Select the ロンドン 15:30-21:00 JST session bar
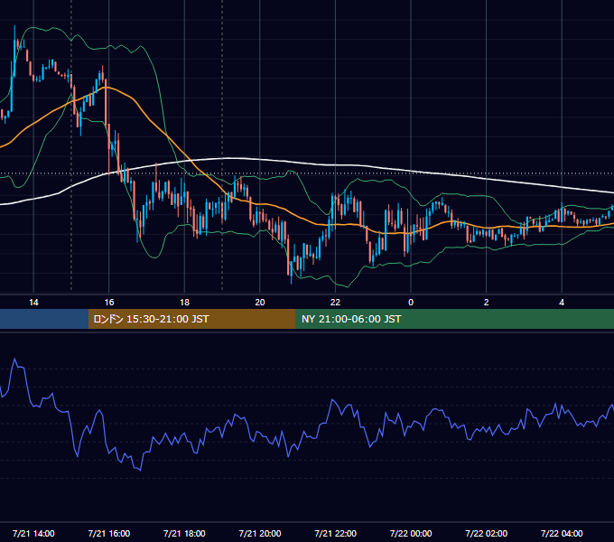The image size is (614, 542). click(191, 319)
